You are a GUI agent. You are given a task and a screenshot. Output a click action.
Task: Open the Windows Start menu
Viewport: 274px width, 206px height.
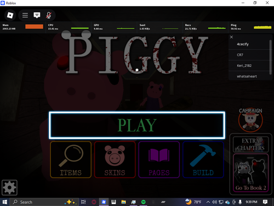click(x=4, y=202)
